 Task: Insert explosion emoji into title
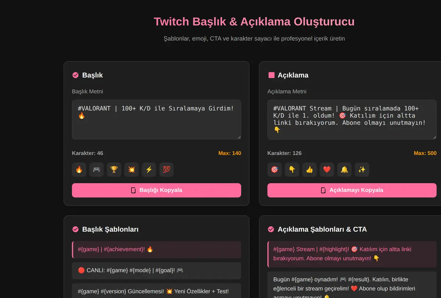[x=132, y=170]
